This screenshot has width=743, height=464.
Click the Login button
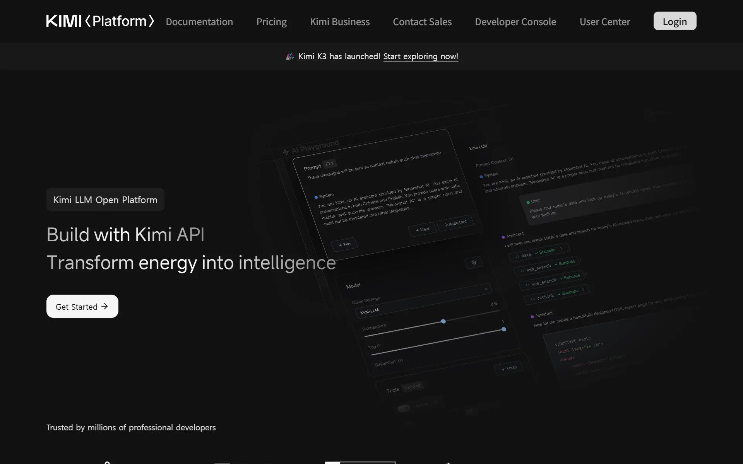click(675, 21)
